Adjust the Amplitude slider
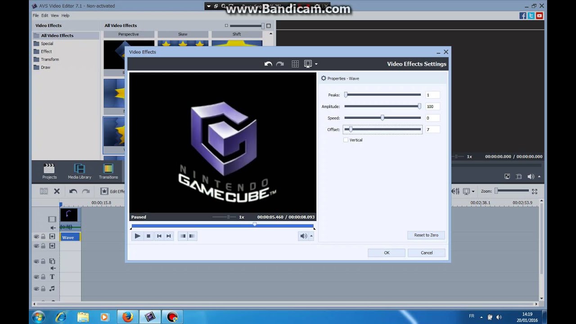Image resolution: width=576 pixels, height=324 pixels. tap(382, 107)
